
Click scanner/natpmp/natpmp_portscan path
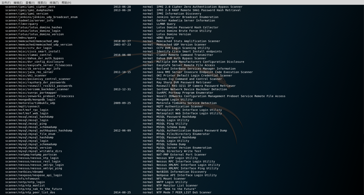click(x=31, y=155)
